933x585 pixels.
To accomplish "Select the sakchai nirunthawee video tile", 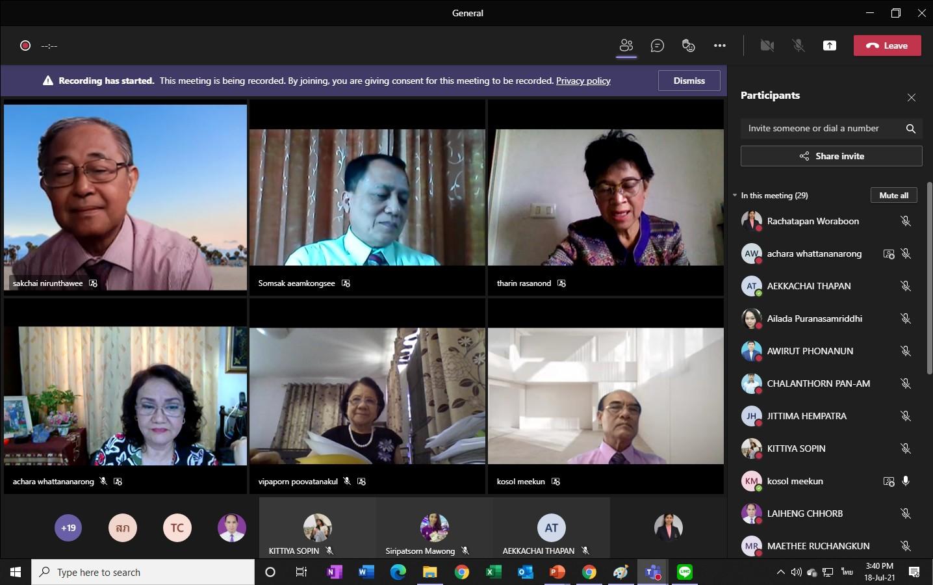I will point(125,197).
